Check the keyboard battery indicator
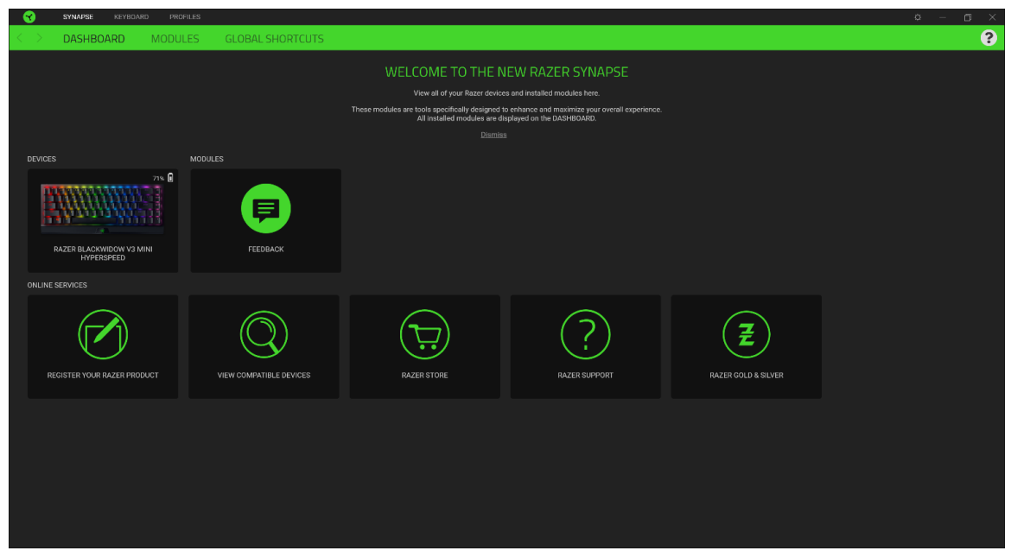The width and height of the screenshot is (1011, 557). tap(169, 177)
